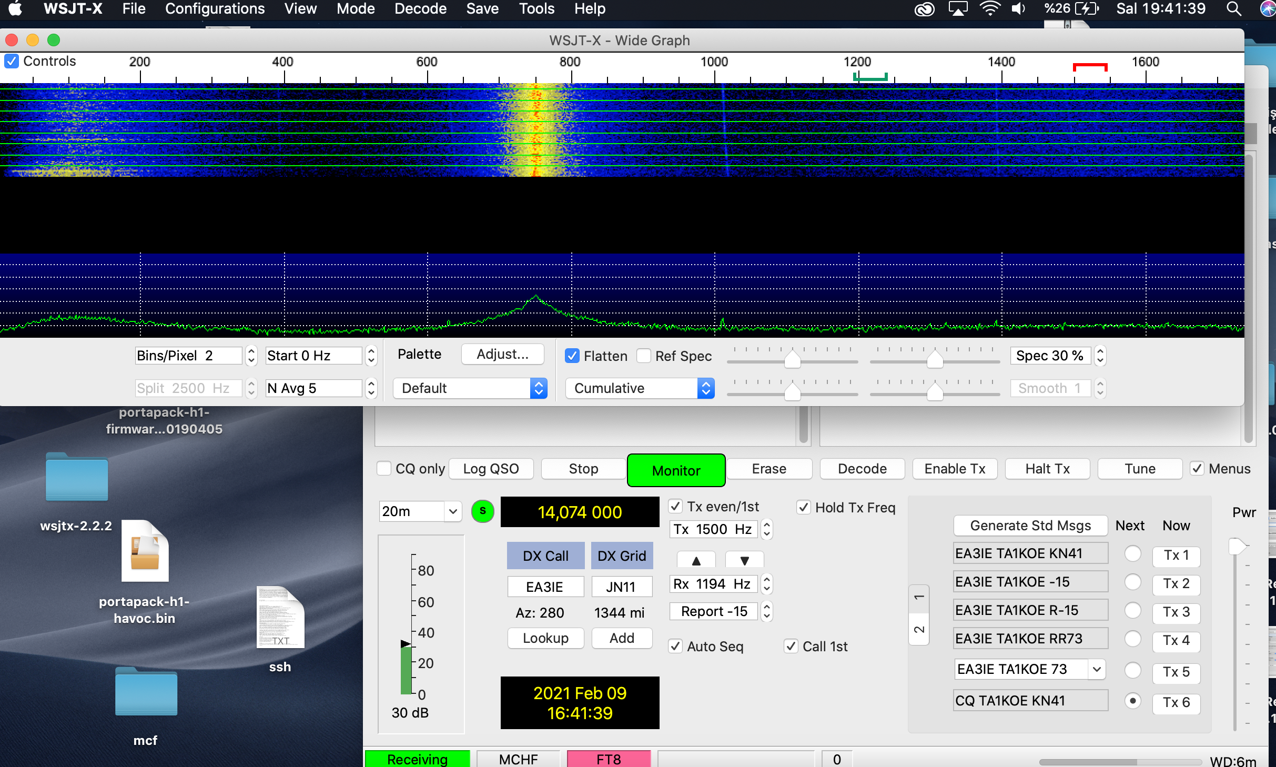Image resolution: width=1276 pixels, height=767 pixels.
Task: Open the Wi-Fi status icon
Action: [x=990, y=9]
